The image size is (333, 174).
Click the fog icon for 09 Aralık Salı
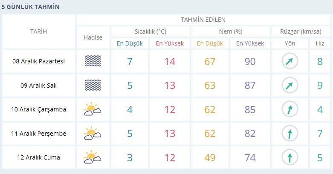[x=93, y=86]
